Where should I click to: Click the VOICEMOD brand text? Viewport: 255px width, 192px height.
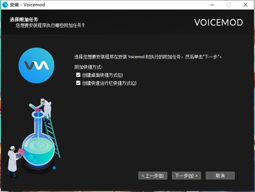218,23
